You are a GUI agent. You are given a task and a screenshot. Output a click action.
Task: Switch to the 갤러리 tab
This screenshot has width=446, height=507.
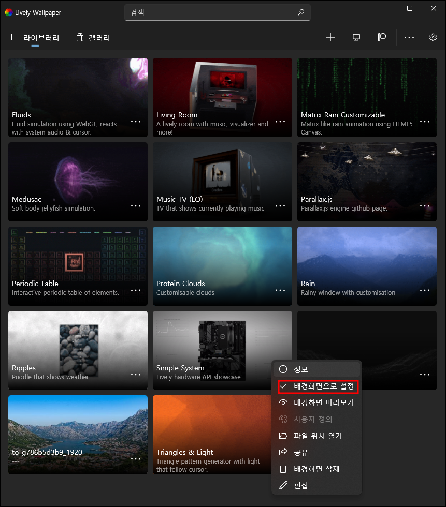[93, 38]
